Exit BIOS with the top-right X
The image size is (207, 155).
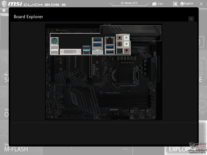pos(201,4)
